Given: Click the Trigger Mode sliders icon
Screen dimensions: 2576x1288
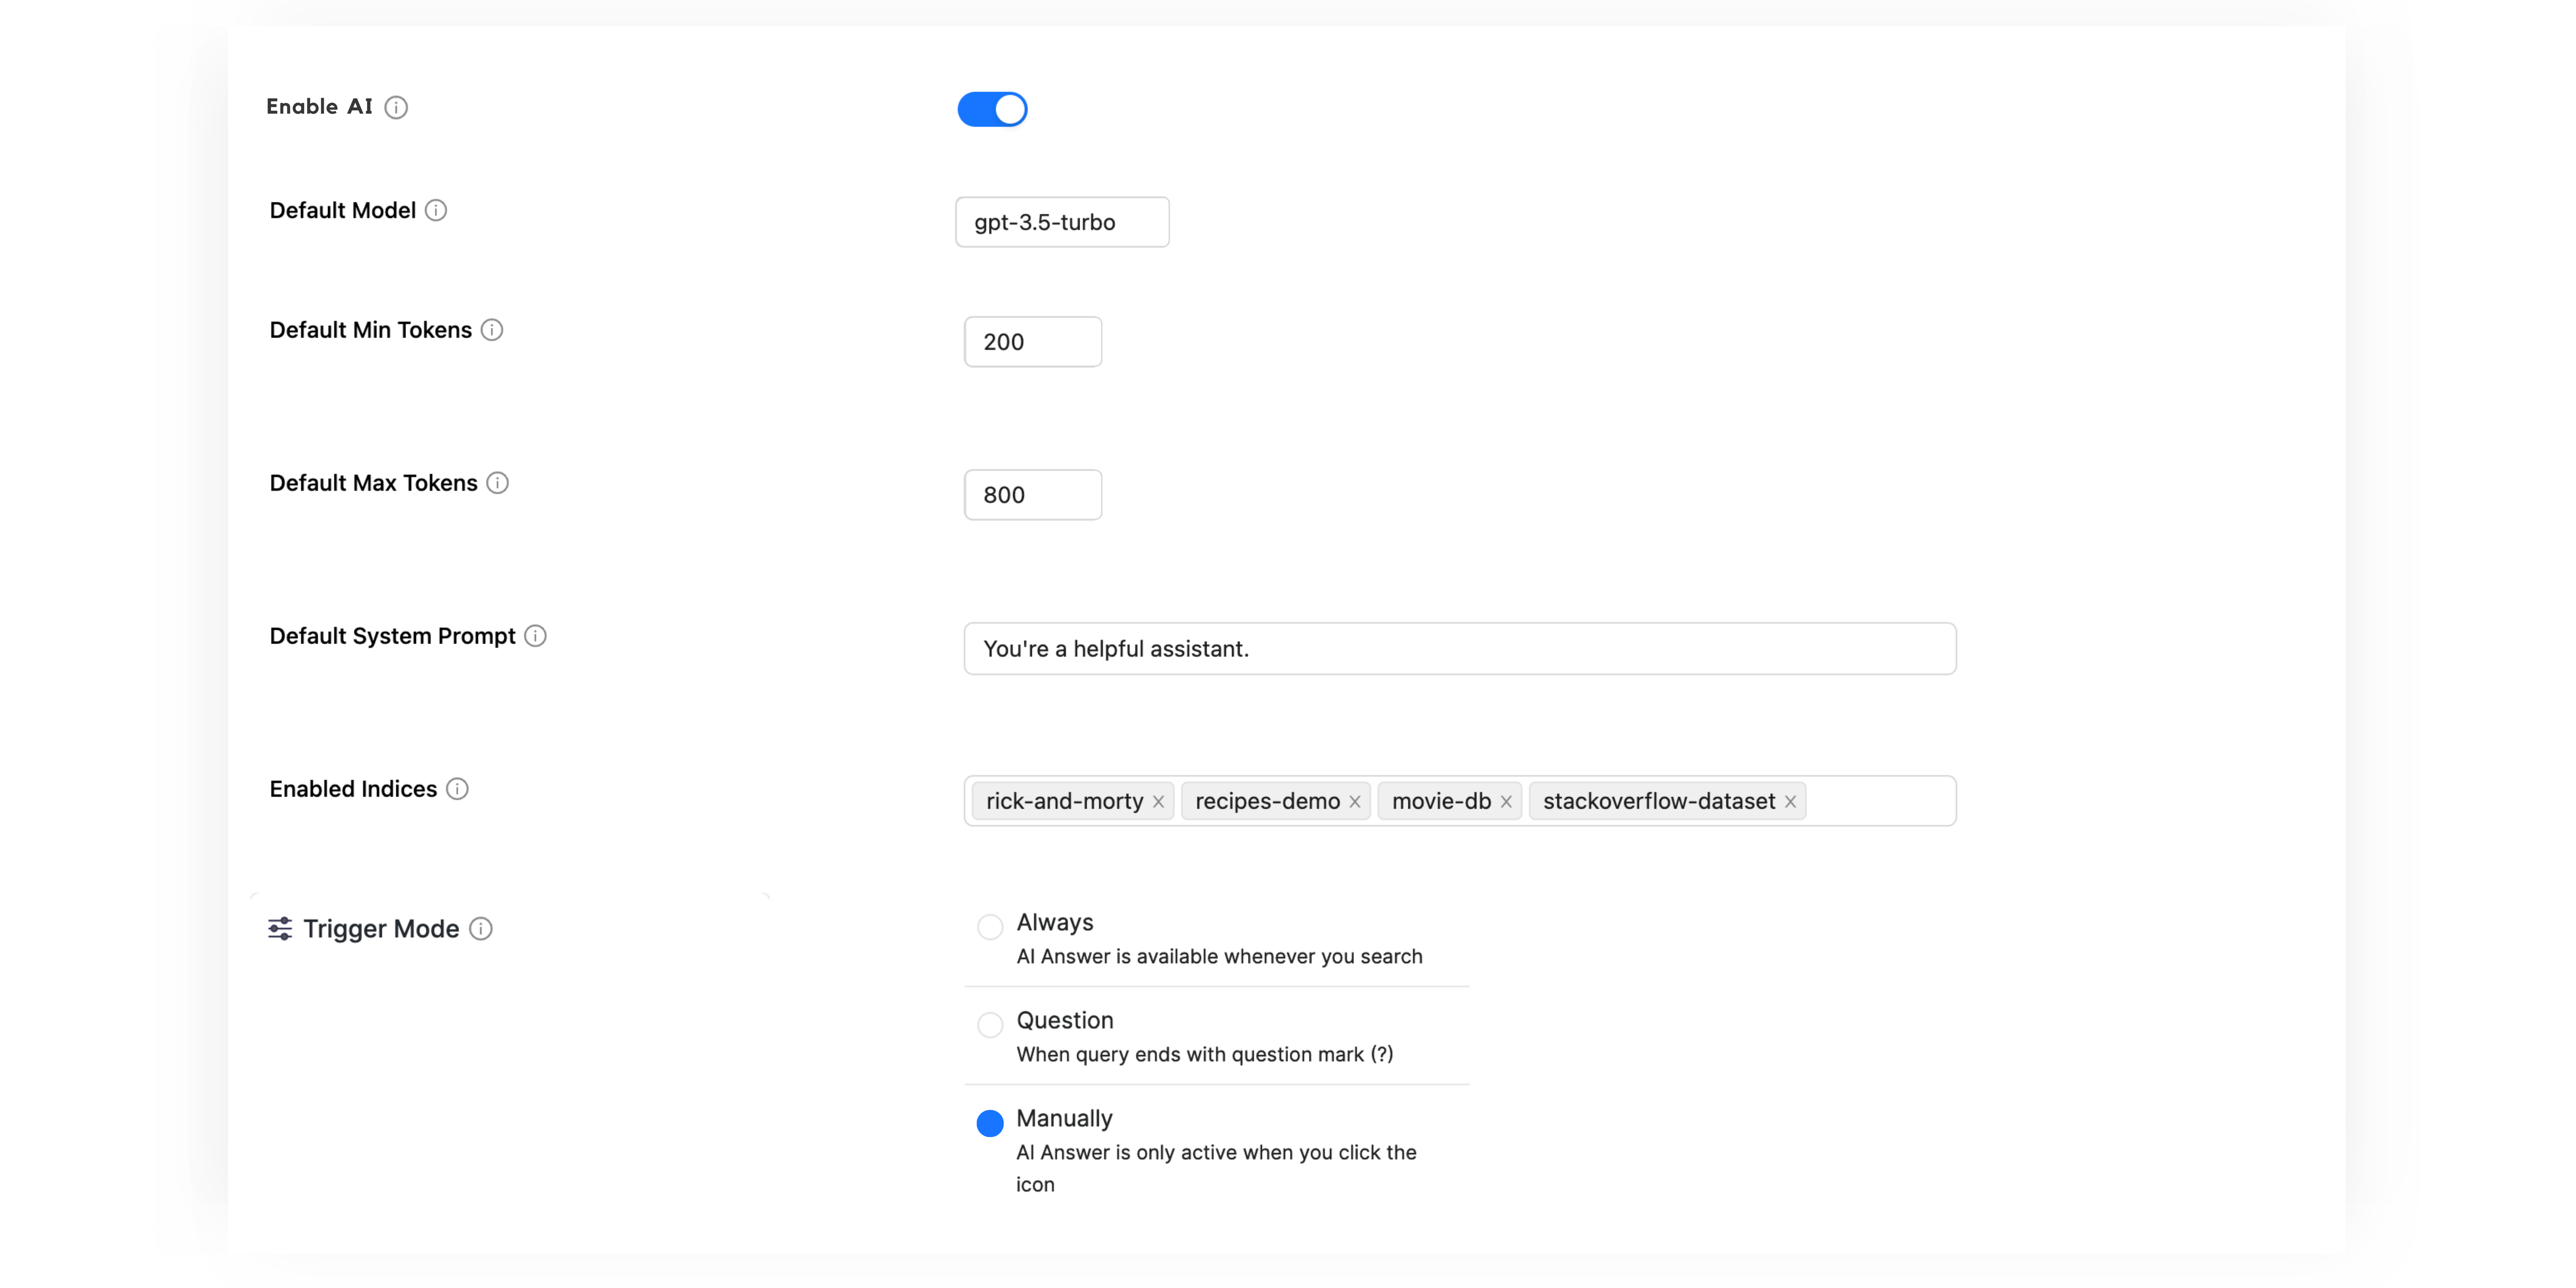Looking at the screenshot, I should (280, 929).
